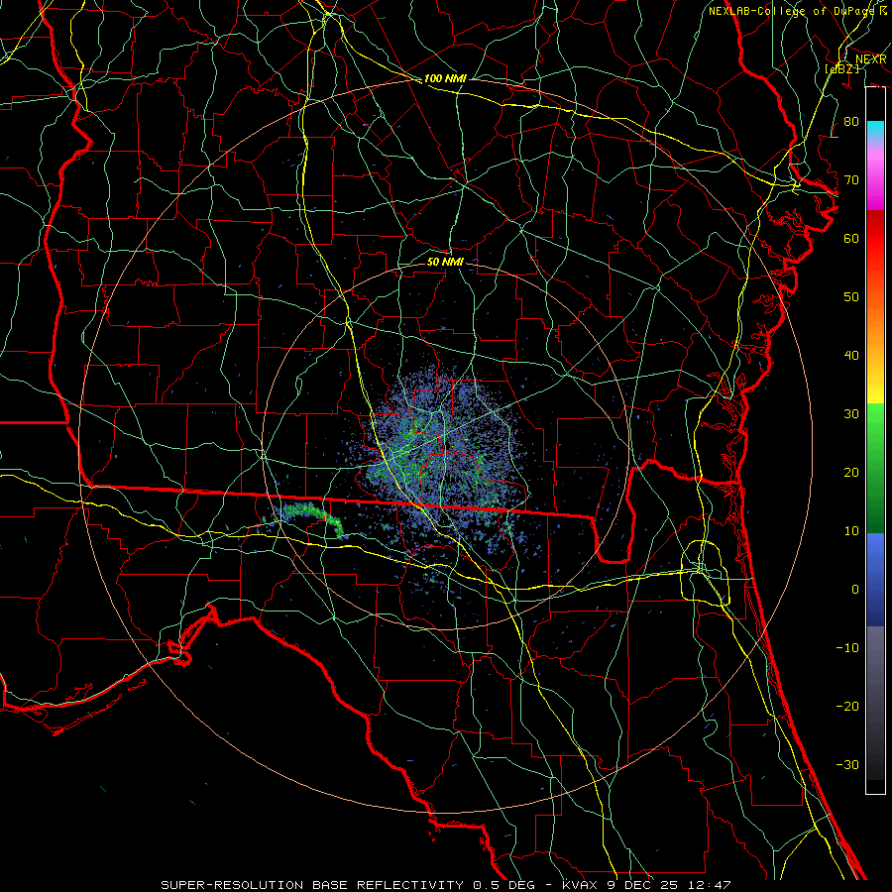Click "SUPER-RESOLUTION BASE REFLECTIVITY" caption text
Screen dimensions: 892x892
tap(313, 885)
